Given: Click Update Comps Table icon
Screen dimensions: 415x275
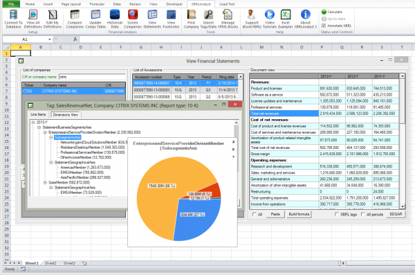Looking at the screenshot, I should (95, 15).
